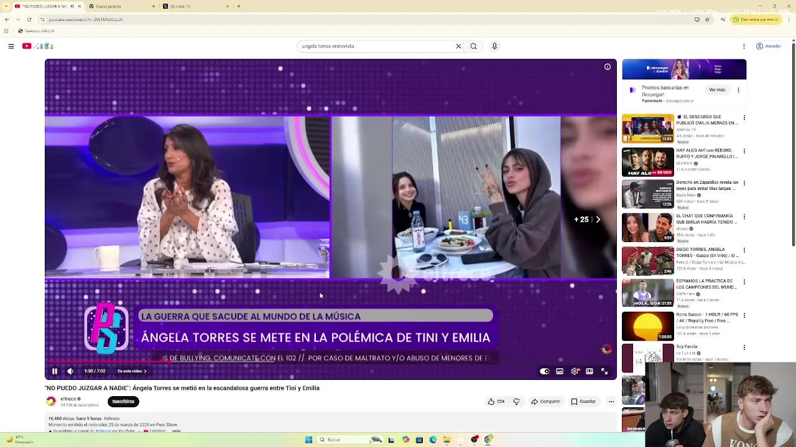Image resolution: width=796 pixels, height=447 pixels.
Task: Dislike the video with thumbs down
Action: [516, 402]
